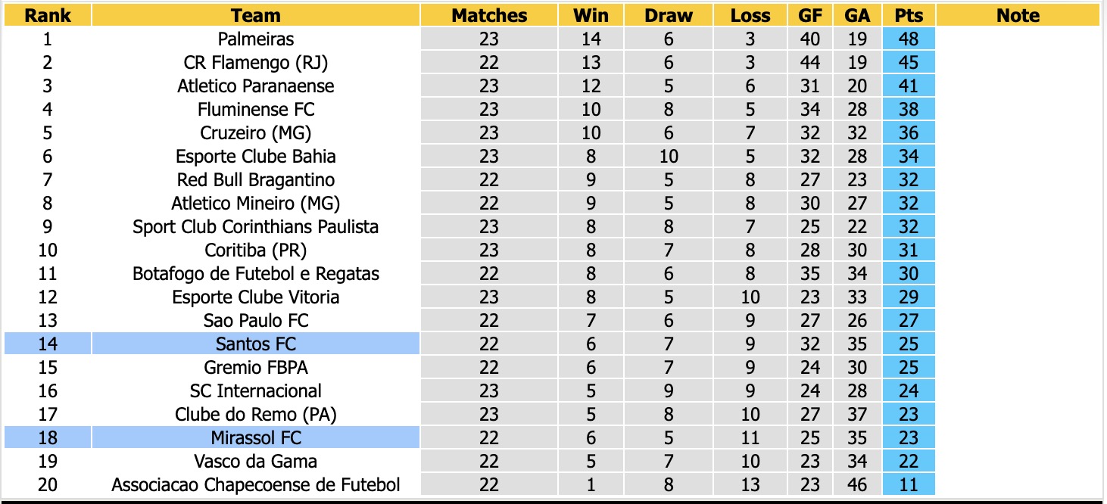Click the Note column header
The height and width of the screenshot is (504, 1107).
tap(1018, 15)
